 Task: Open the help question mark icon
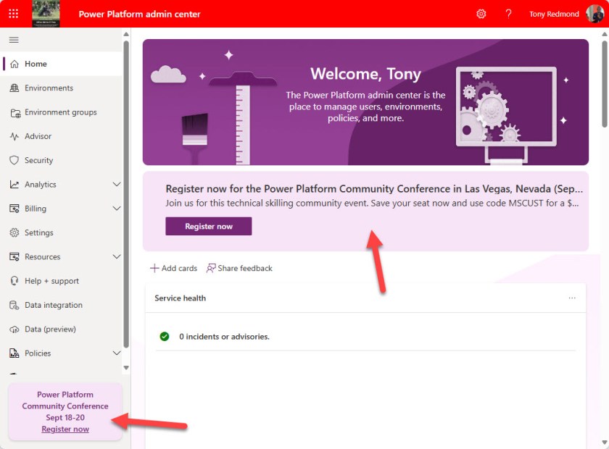(508, 14)
